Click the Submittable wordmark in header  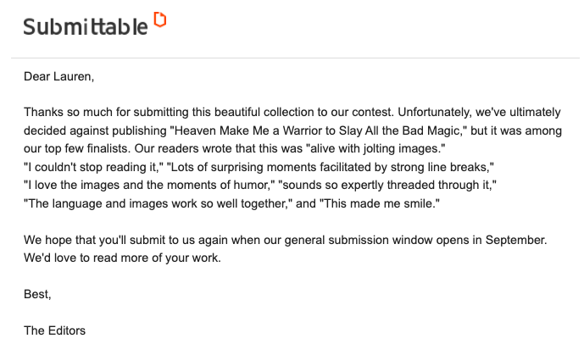tap(85, 26)
